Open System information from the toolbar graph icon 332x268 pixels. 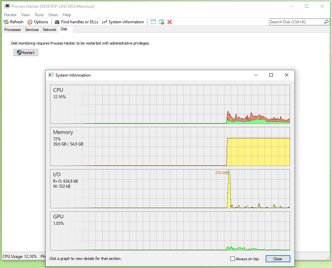(x=104, y=22)
